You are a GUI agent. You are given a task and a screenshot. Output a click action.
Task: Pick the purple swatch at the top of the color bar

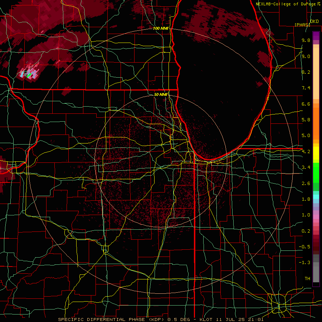(x=316, y=36)
